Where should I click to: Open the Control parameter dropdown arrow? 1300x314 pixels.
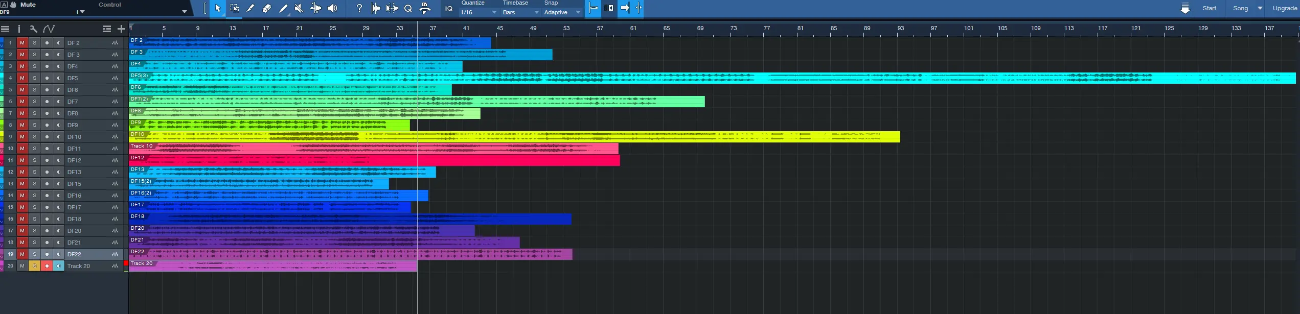point(185,12)
